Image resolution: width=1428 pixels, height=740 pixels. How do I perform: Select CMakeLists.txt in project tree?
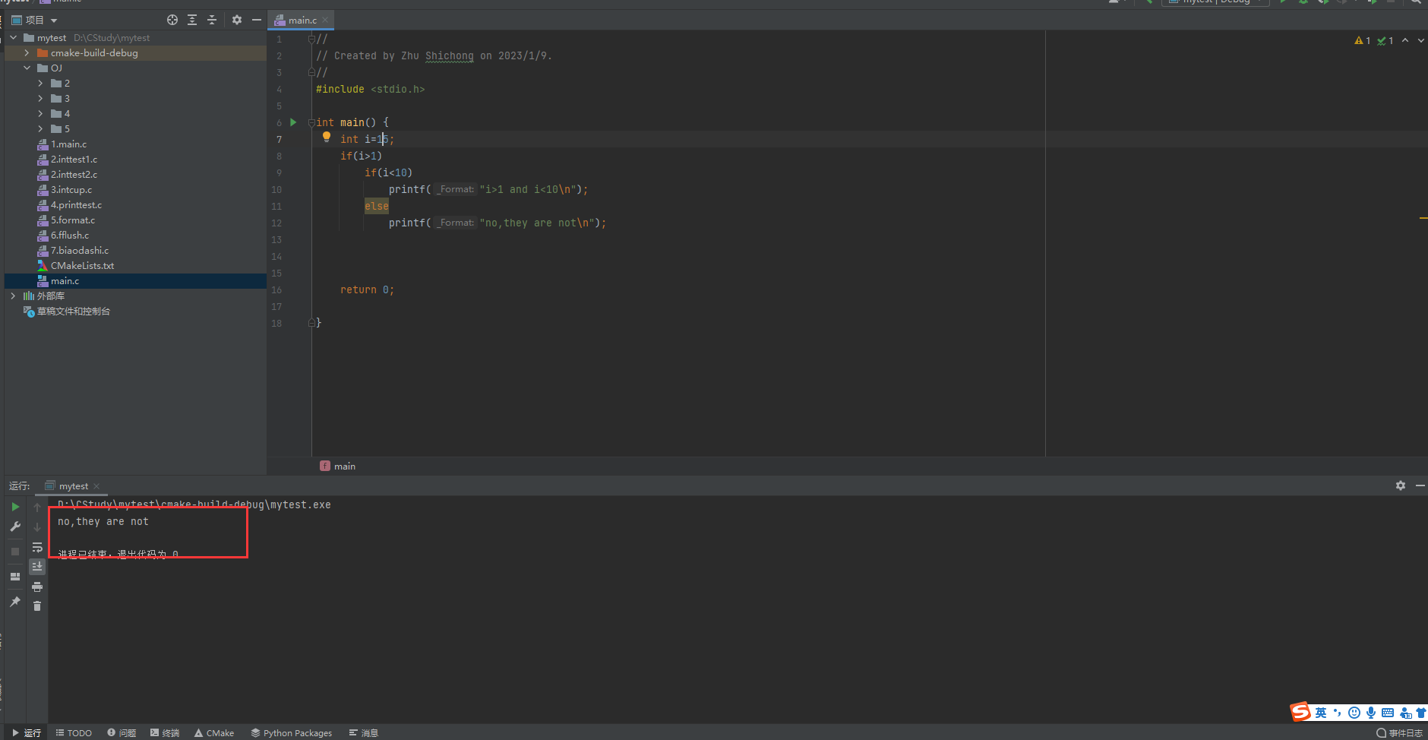click(x=82, y=265)
